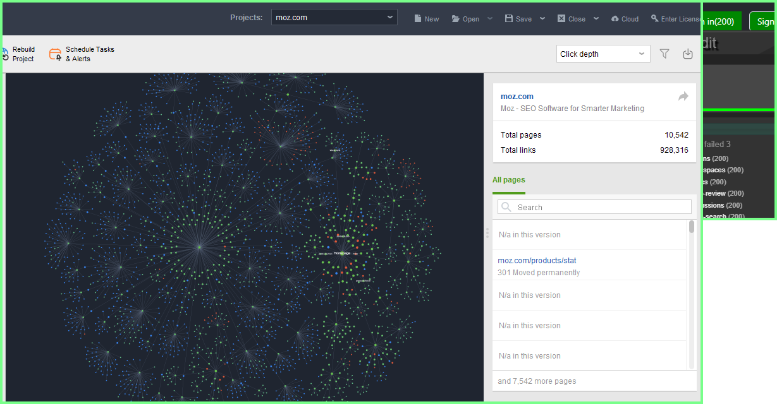777x404 pixels.
Task: Click the New project file icon
Action: click(418, 19)
